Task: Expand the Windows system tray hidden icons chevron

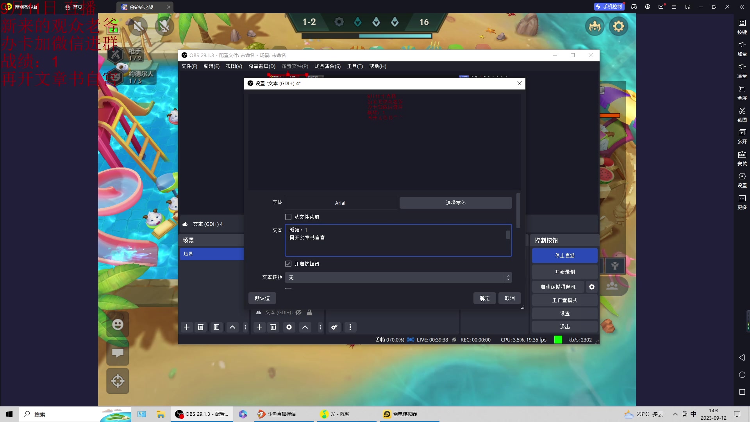Action: point(675,414)
